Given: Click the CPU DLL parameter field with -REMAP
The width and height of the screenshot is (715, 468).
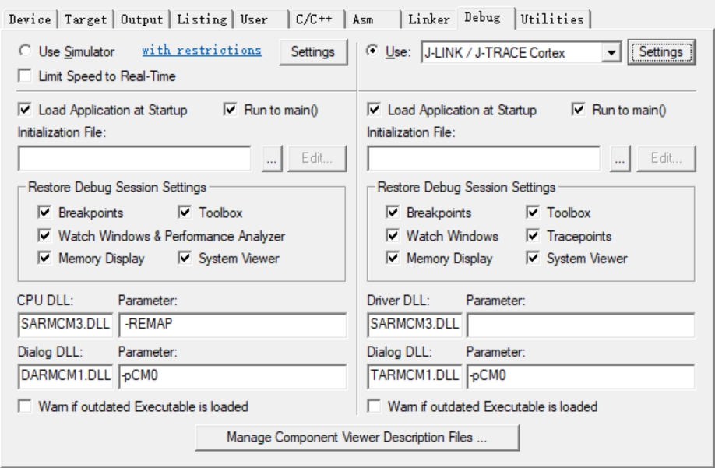Looking at the screenshot, I should pyautogui.click(x=231, y=325).
